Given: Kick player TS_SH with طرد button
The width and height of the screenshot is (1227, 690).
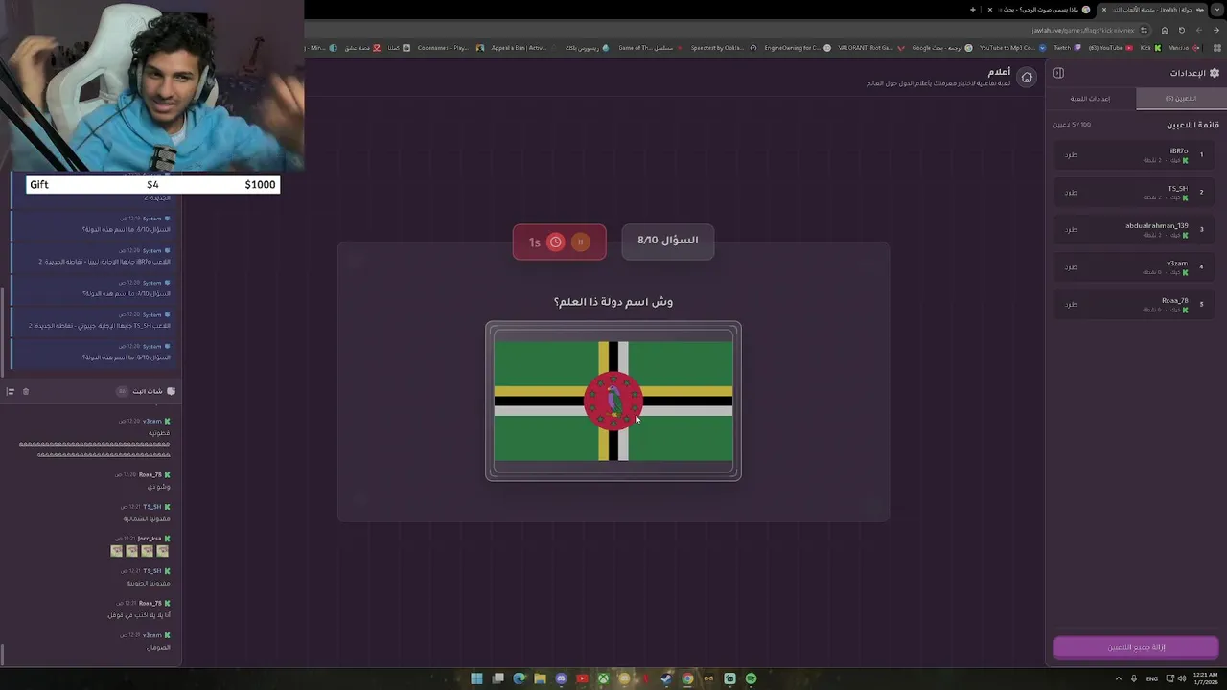Looking at the screenshot, I should click(x=1071, y=193).
